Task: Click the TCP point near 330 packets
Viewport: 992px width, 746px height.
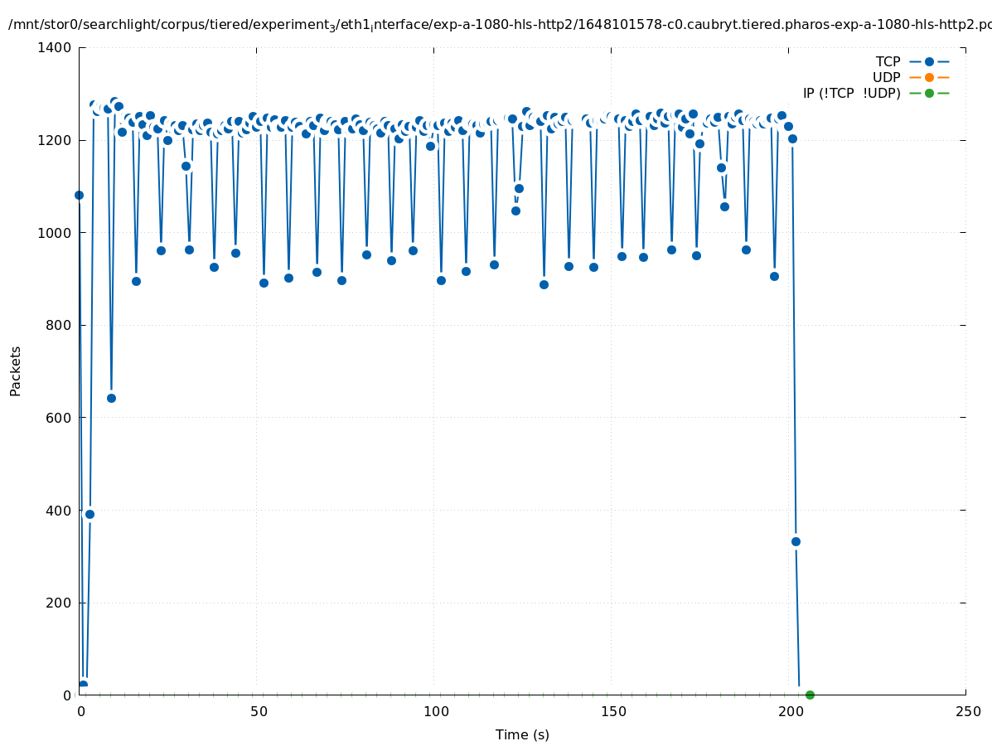Action: (796, 541)
